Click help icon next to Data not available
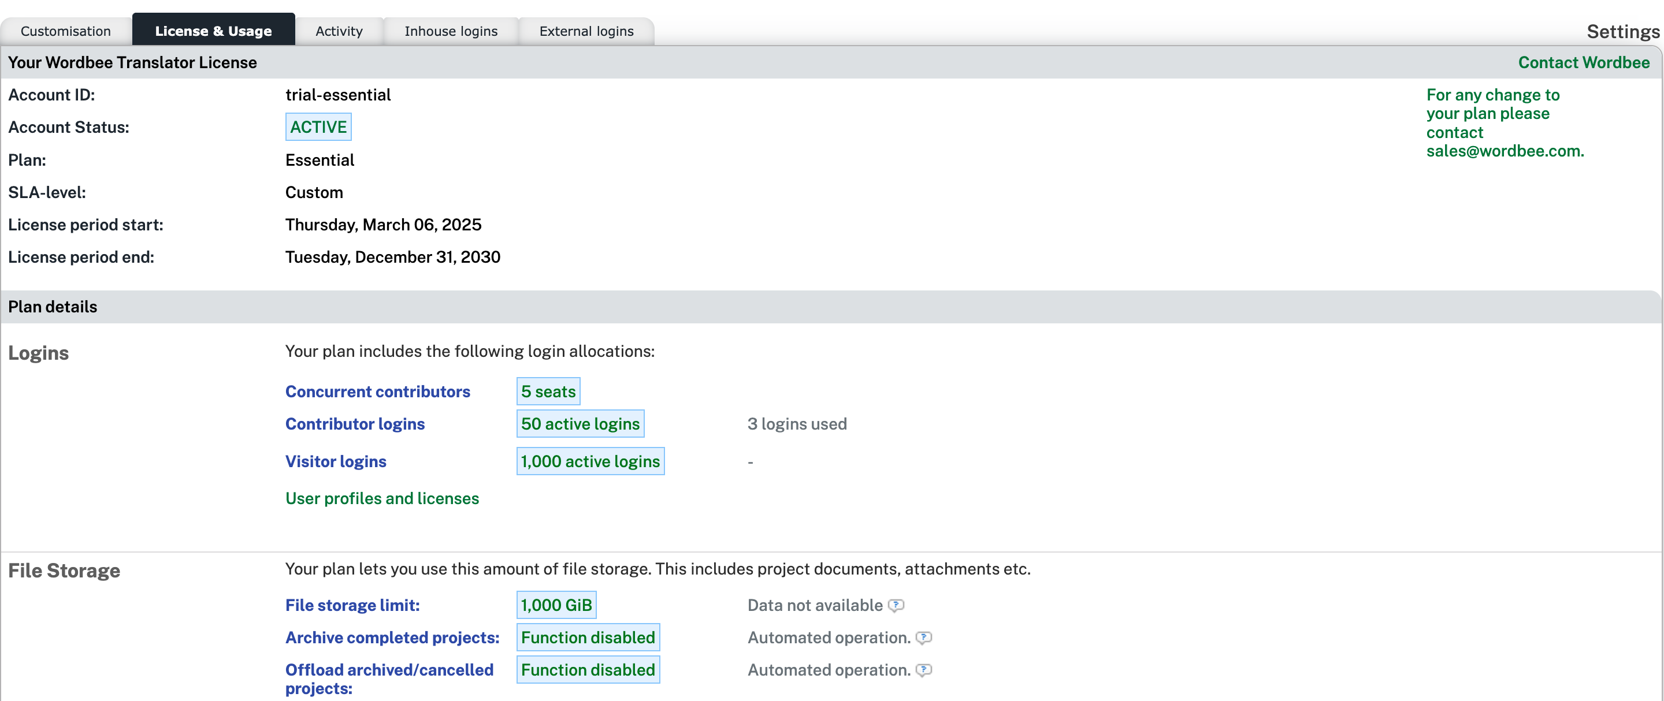The image size is (1664, 701). tap(896, 606)
